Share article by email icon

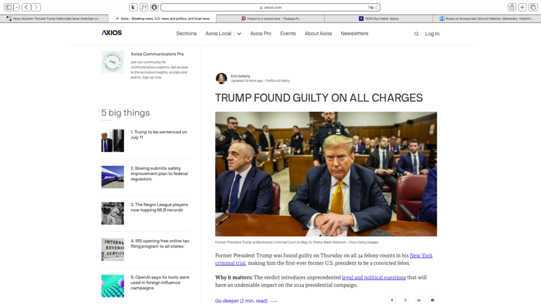point(432,300)
